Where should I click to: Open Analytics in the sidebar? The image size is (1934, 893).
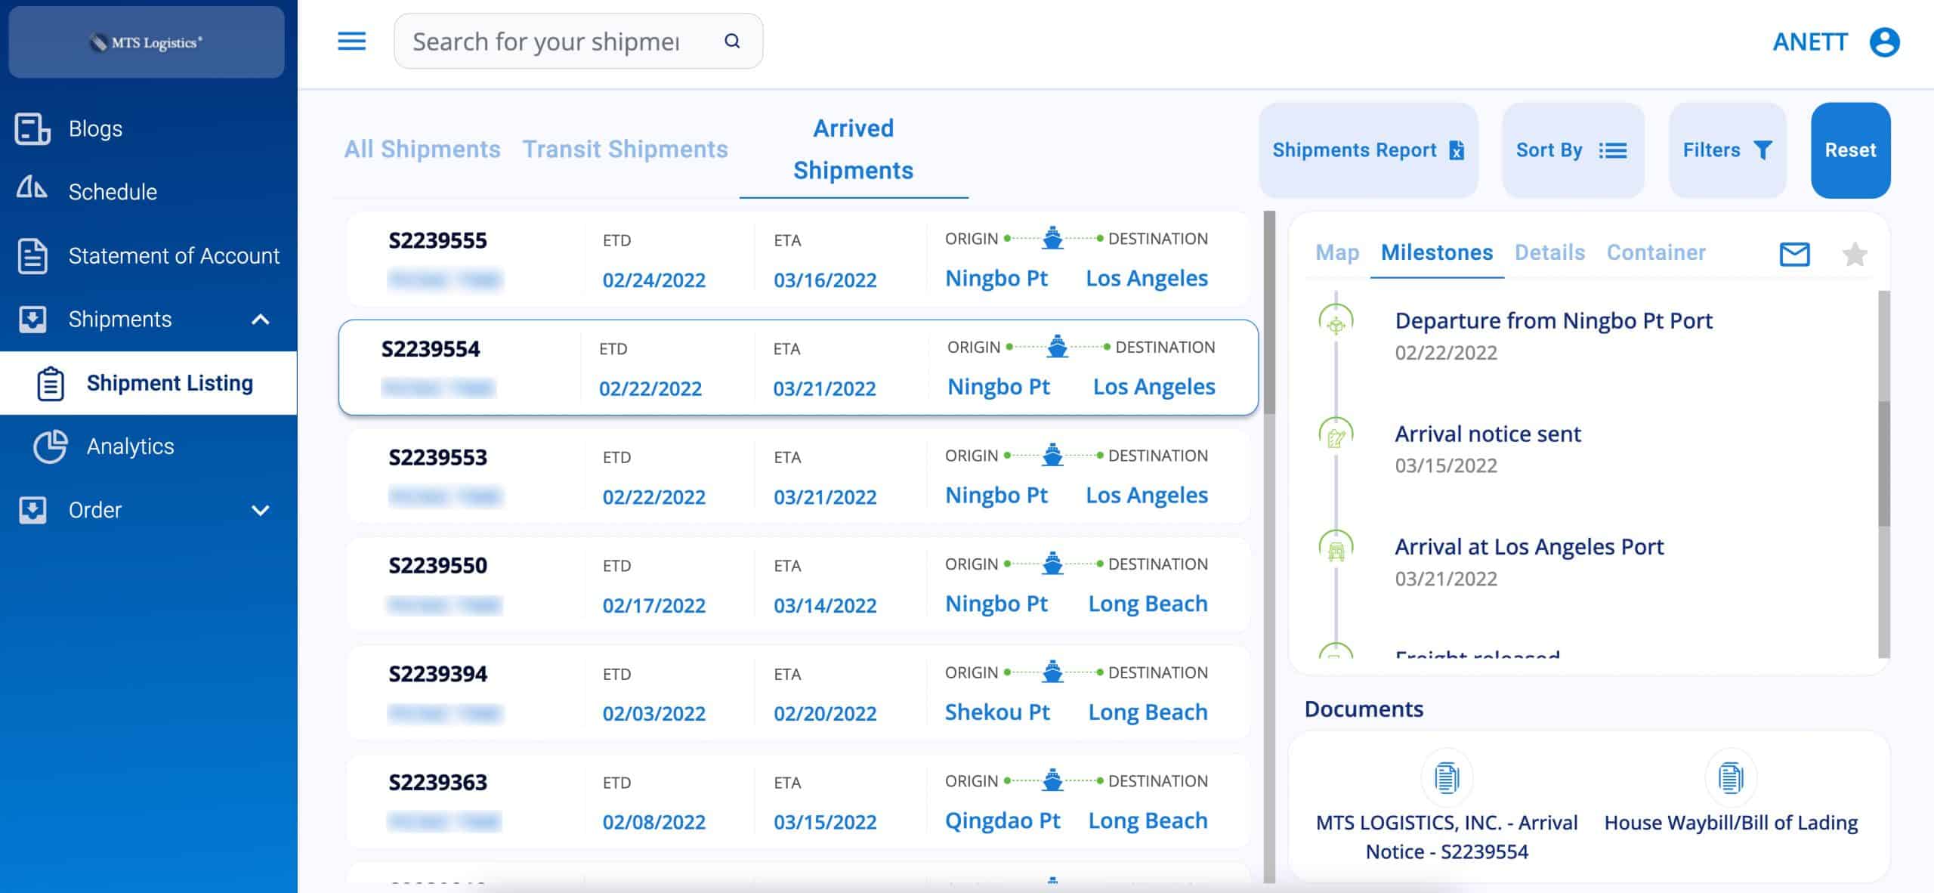tap(148, 446)
